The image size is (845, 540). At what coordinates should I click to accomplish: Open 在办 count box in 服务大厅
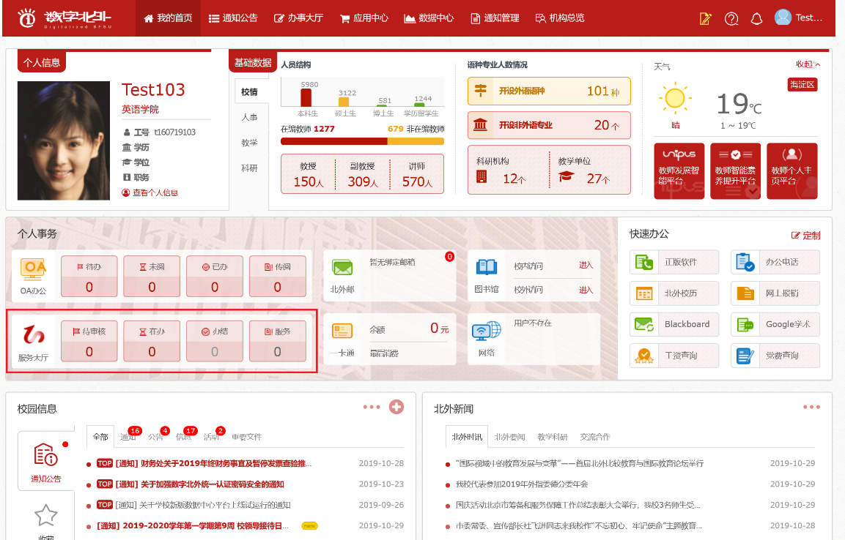click(152, 341)
